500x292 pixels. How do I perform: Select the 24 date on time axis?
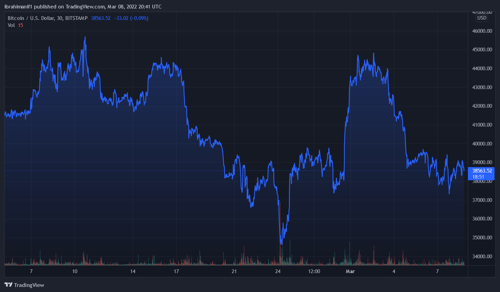point(278,271)
